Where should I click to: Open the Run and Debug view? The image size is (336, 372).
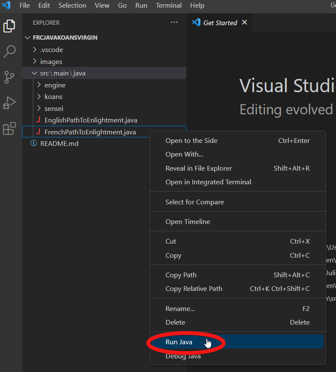(x=9, y=103)
